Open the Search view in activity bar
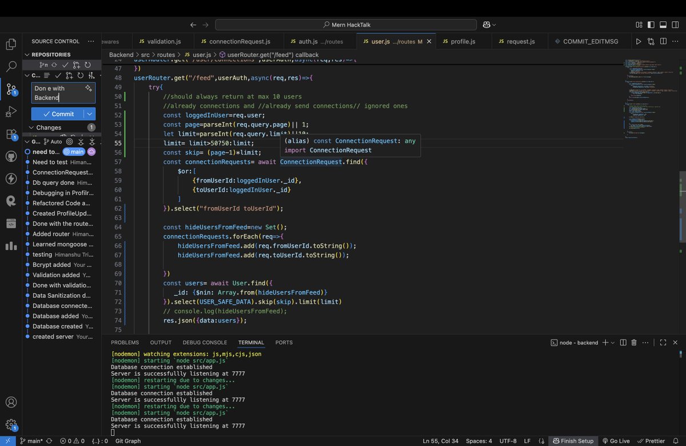The height and width of the screenshot is (446, 686). 11,66
